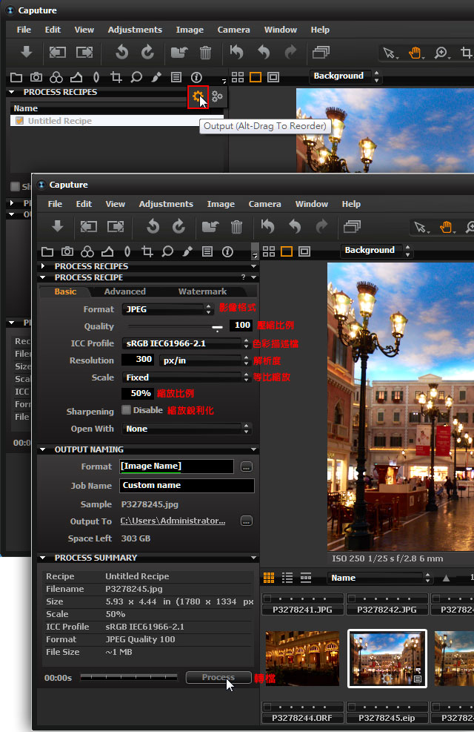Open the Adjustments menu in front window
The width and height of the screenshot is (474, 732).
[x=166, y=204]
